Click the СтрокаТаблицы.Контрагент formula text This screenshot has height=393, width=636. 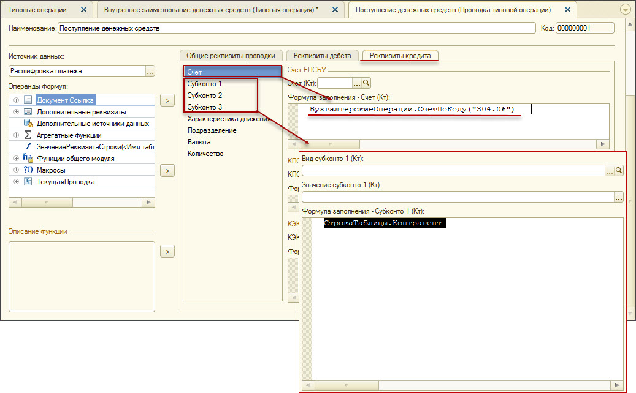pos(383,223)
